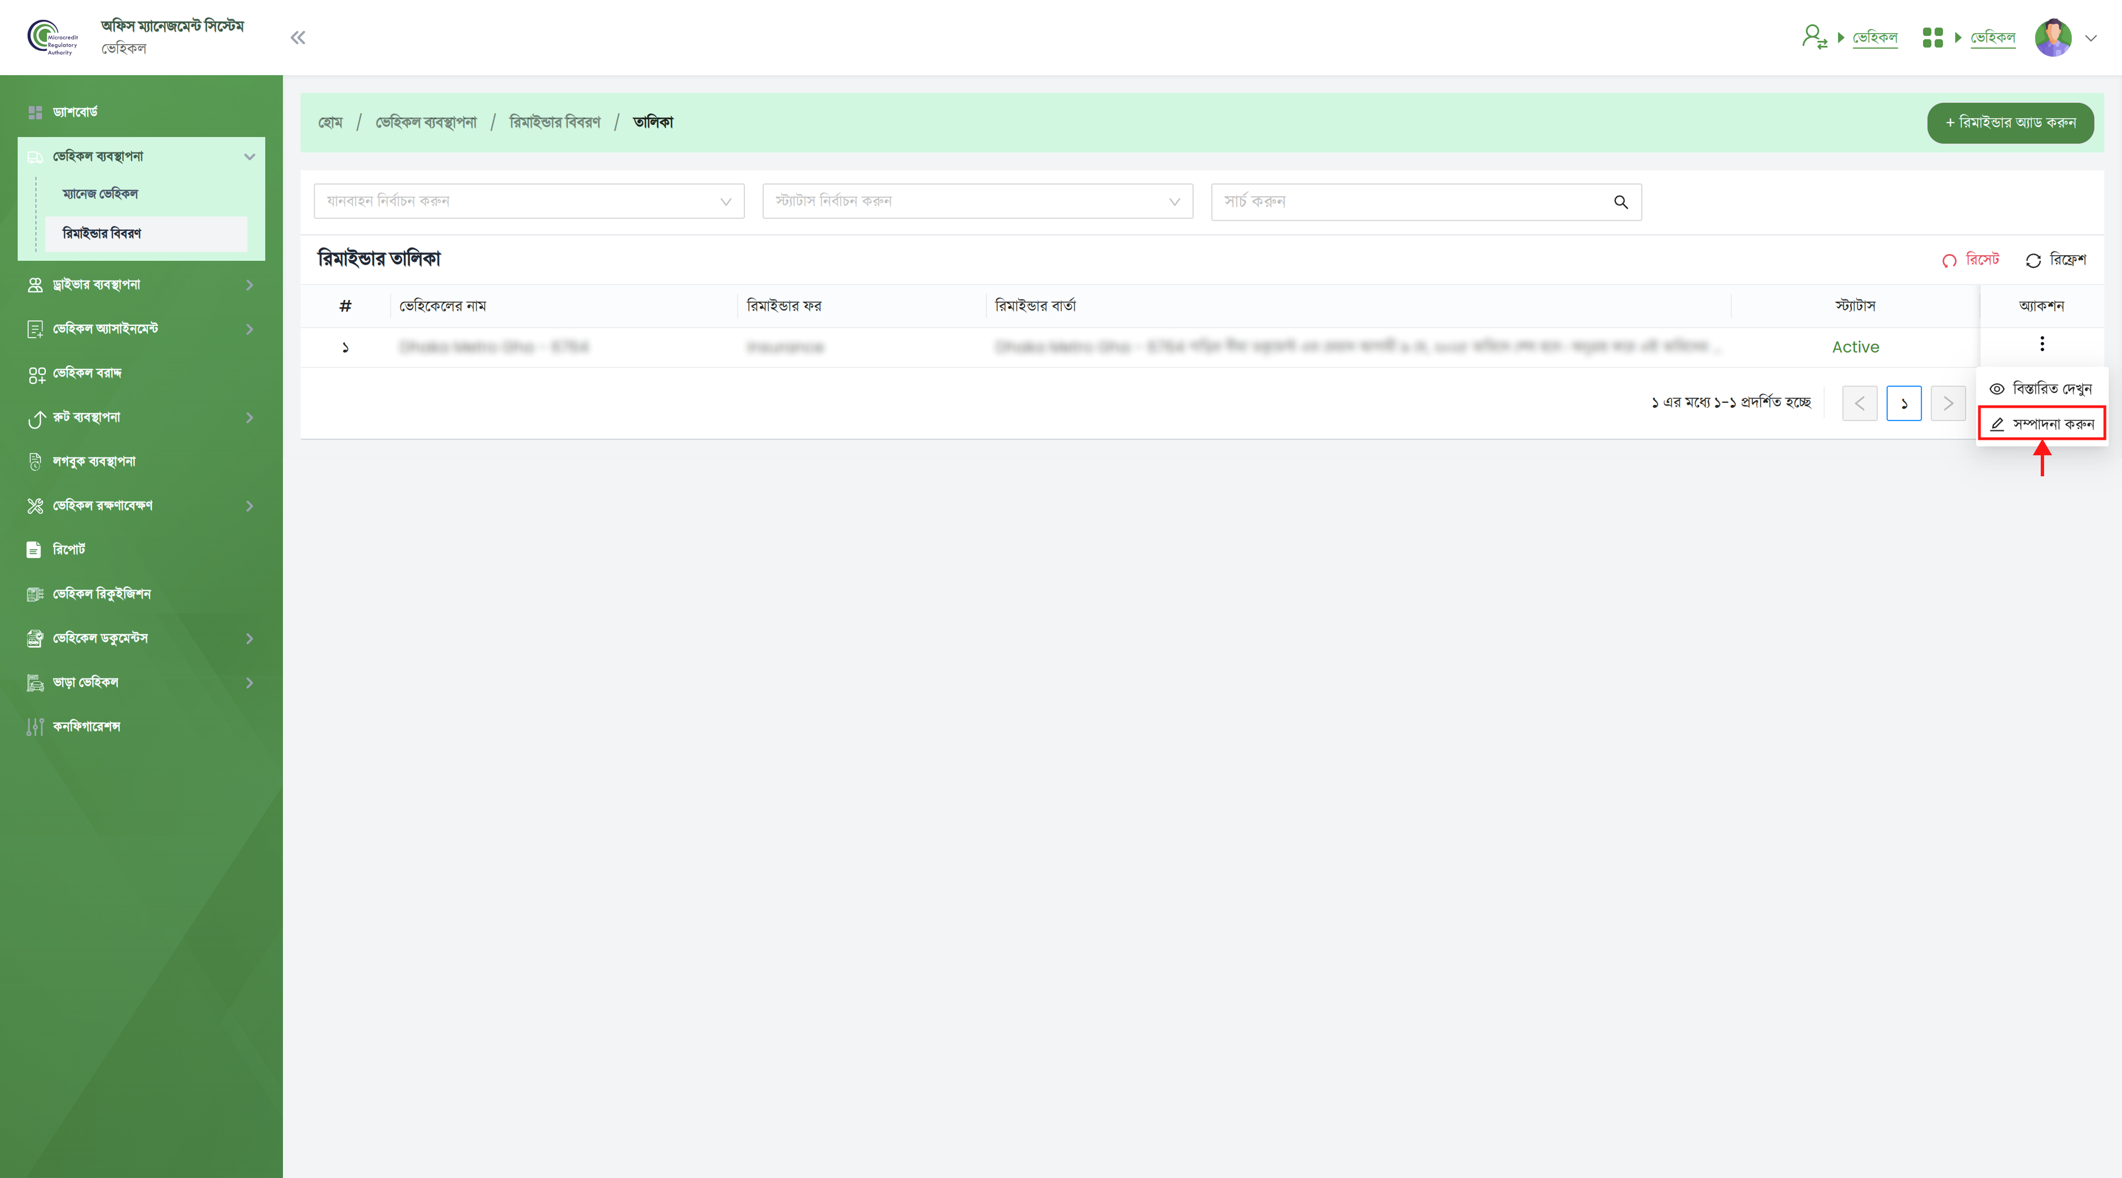Collapse sidebar using double chevron icon
Viewport: 2122px width, 1178px height.
point(297,38)
